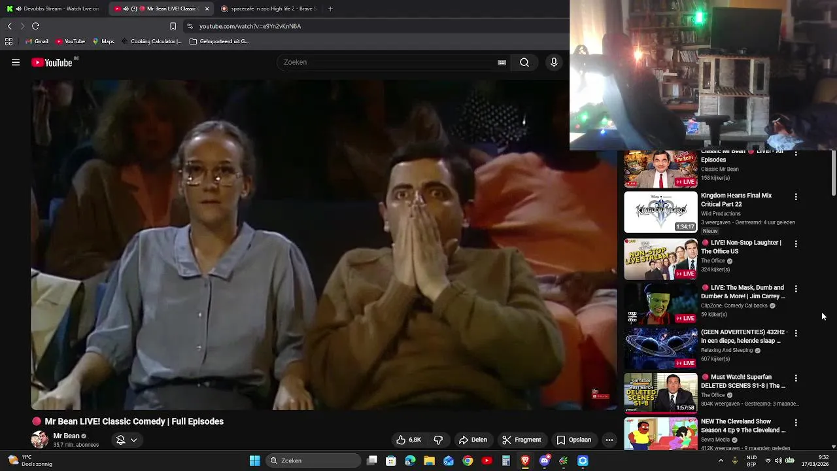Switch to the spacecafe in zoo High life 2 tab
The height and width of the screenshot is (471, 837).
point(269,9)
